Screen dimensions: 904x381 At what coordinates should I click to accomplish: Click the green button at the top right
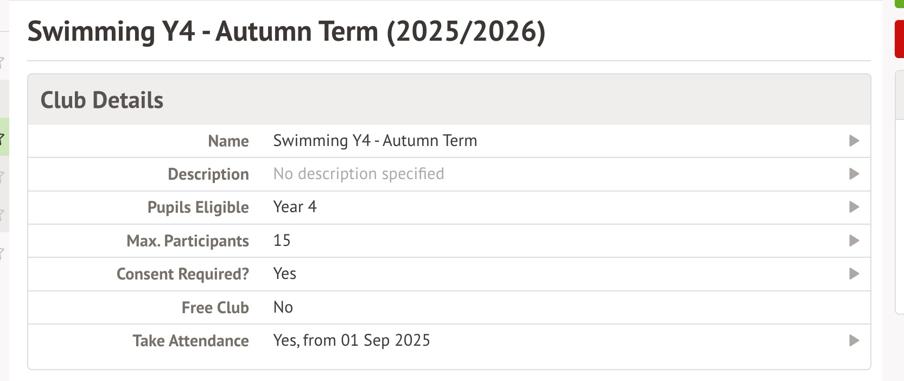click(899, 3)
